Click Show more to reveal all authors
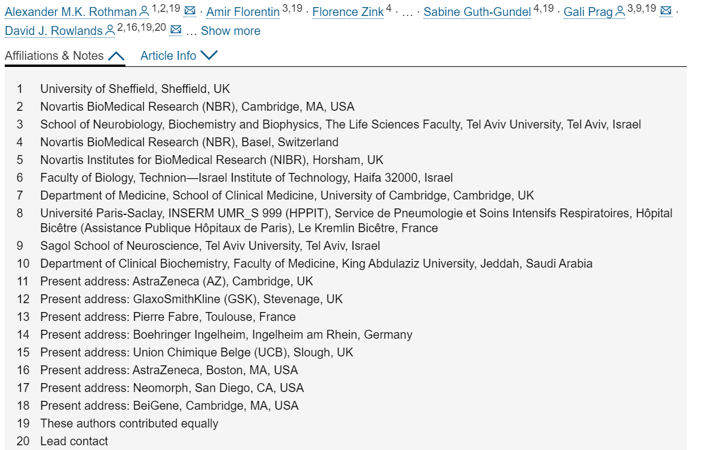The image size is (704, 450). click(230, 31)
